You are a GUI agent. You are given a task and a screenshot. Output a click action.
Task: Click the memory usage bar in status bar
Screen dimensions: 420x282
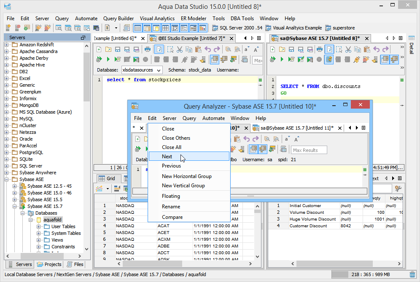[x=368, y=274]
